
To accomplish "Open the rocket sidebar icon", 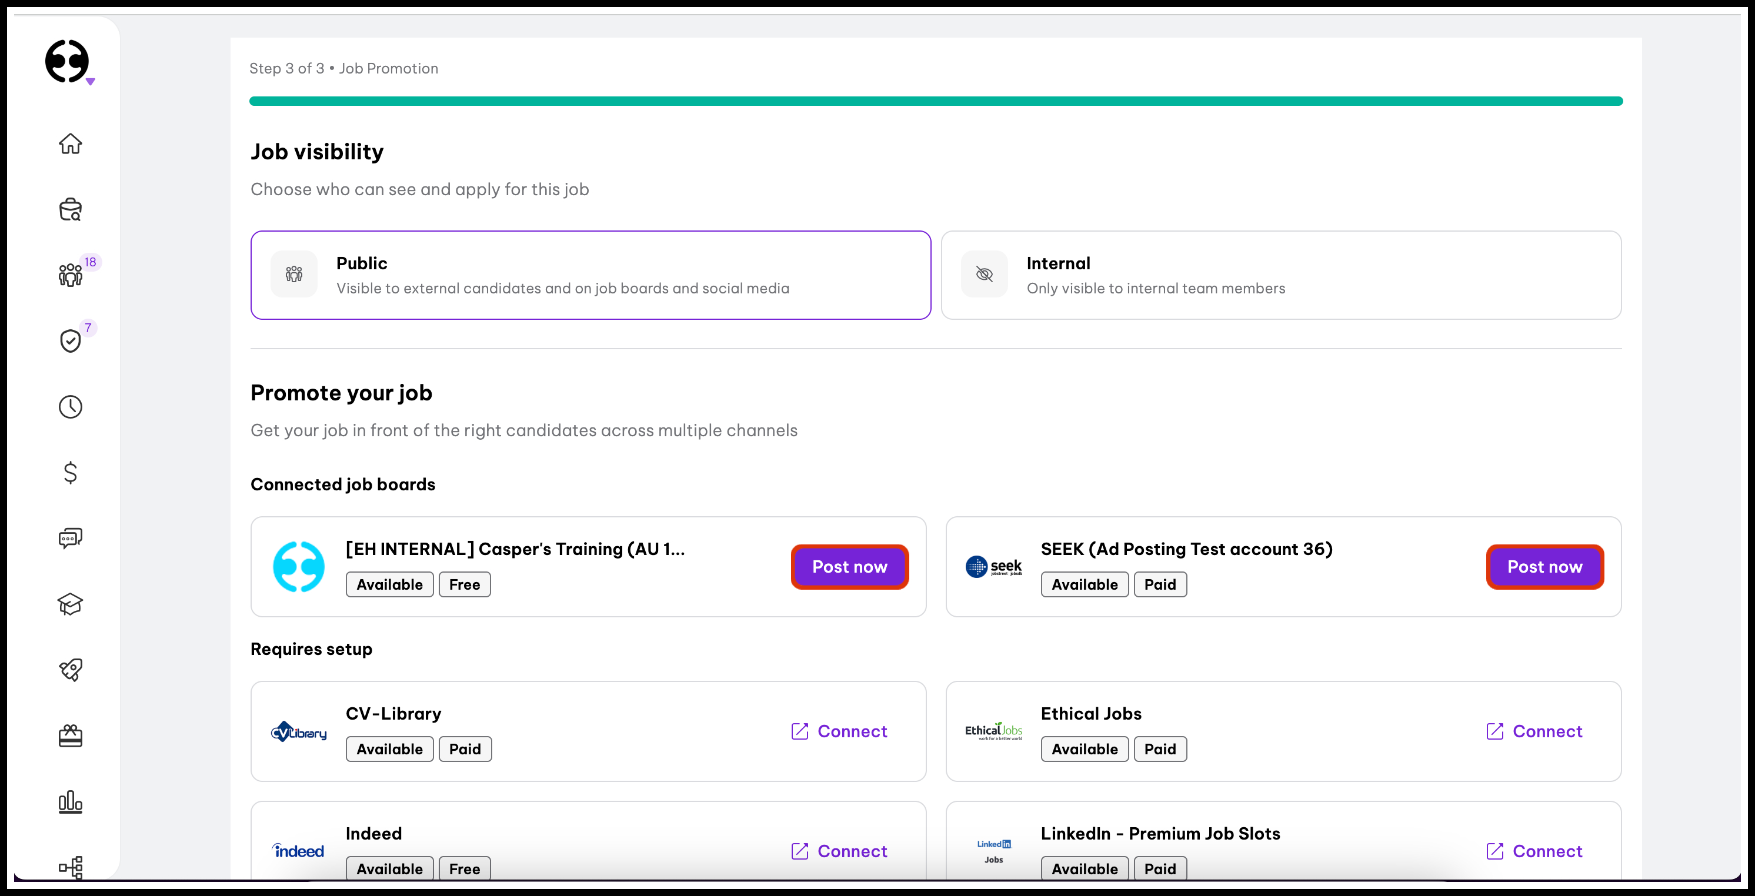I will [x=70, y=670].
